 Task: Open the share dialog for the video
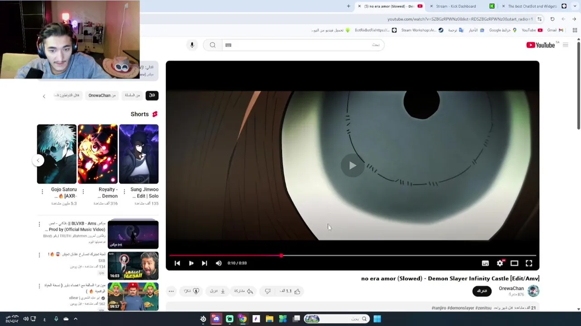tap(244, 291)
